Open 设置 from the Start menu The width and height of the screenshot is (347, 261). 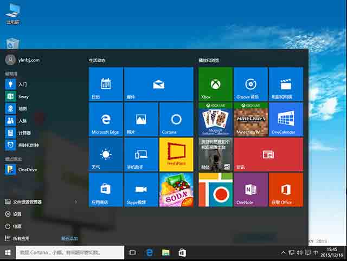pyautogui.click(x=17, y=214)
